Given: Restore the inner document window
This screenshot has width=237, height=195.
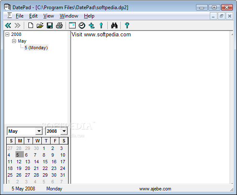Looking at the screenshot, I should [x=222, y=16].
